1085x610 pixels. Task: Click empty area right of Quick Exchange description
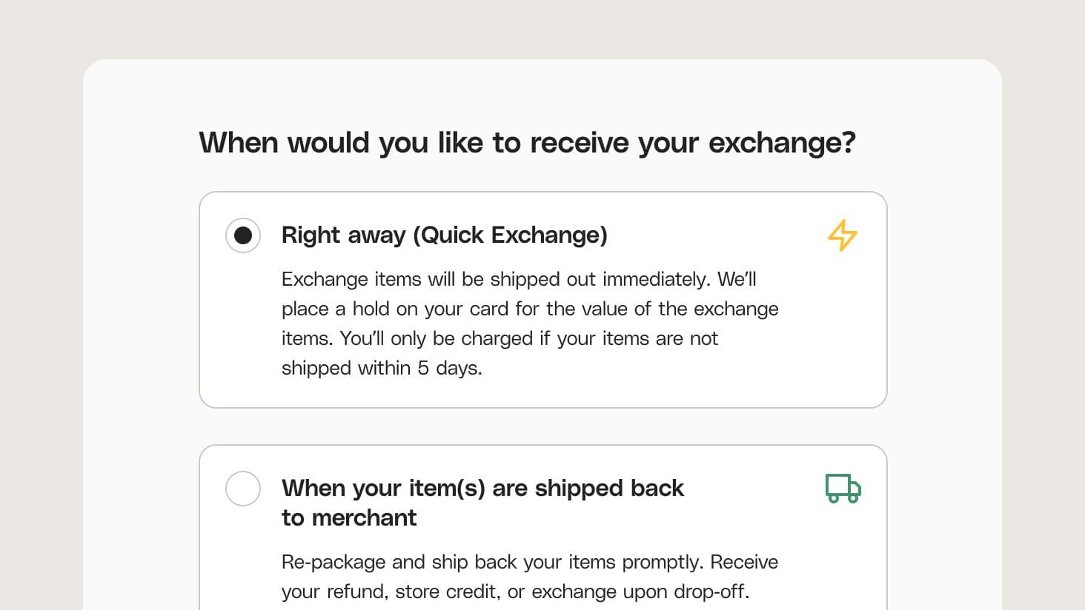coord(830,333)
